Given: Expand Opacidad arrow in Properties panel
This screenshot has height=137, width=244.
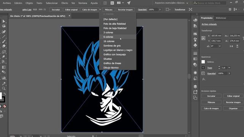Looking at the screenshot, I should [229, 73].
